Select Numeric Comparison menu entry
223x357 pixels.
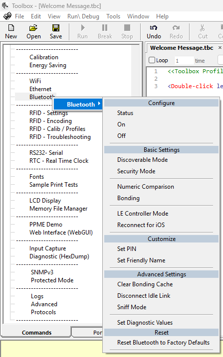[x=146, y=187]
